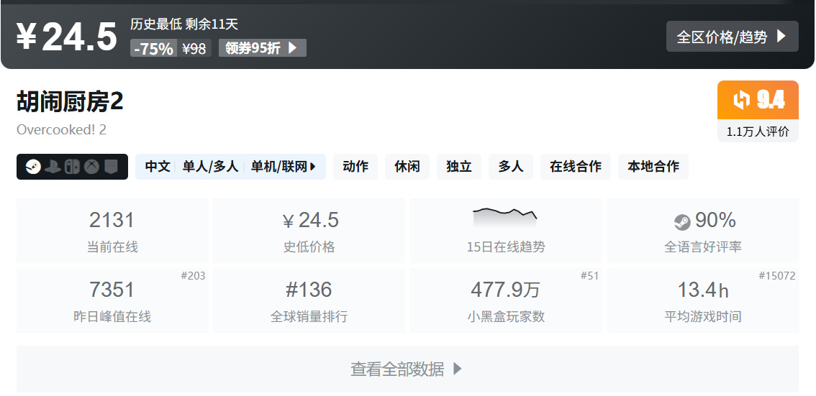Select the 多人 tag
The image size is (816, 396).
click(x=510, y=167)
